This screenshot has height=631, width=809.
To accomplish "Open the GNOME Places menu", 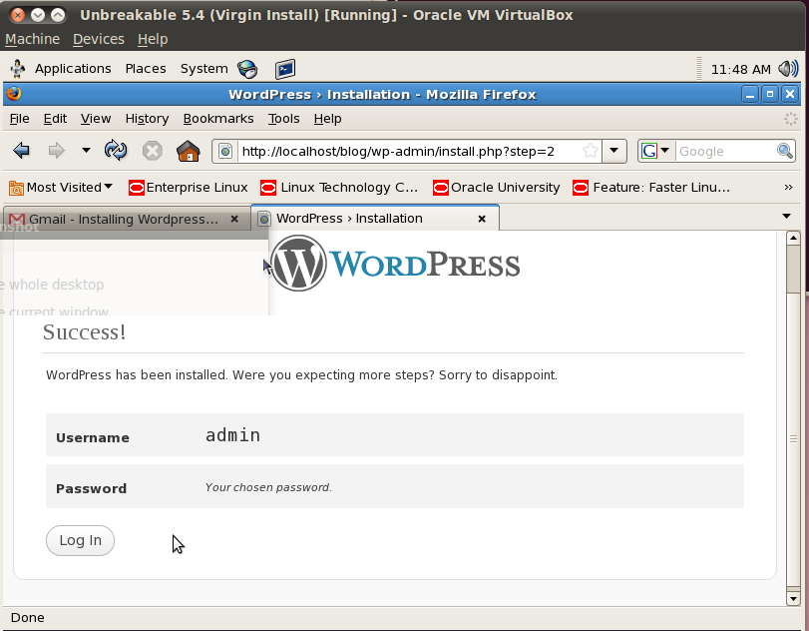I will (x=146, y=69).
